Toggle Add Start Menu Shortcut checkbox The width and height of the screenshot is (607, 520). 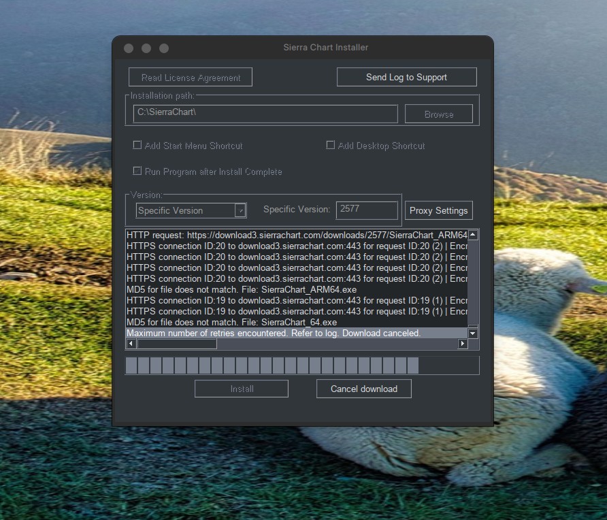tap(137, 145)
